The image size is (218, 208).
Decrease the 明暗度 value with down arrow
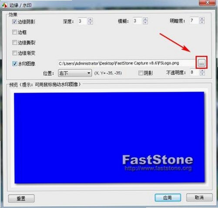pos(202,22)
